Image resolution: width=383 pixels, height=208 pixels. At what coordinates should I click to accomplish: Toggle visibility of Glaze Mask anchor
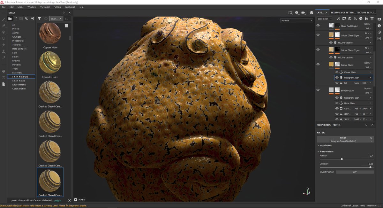(337, 103)
